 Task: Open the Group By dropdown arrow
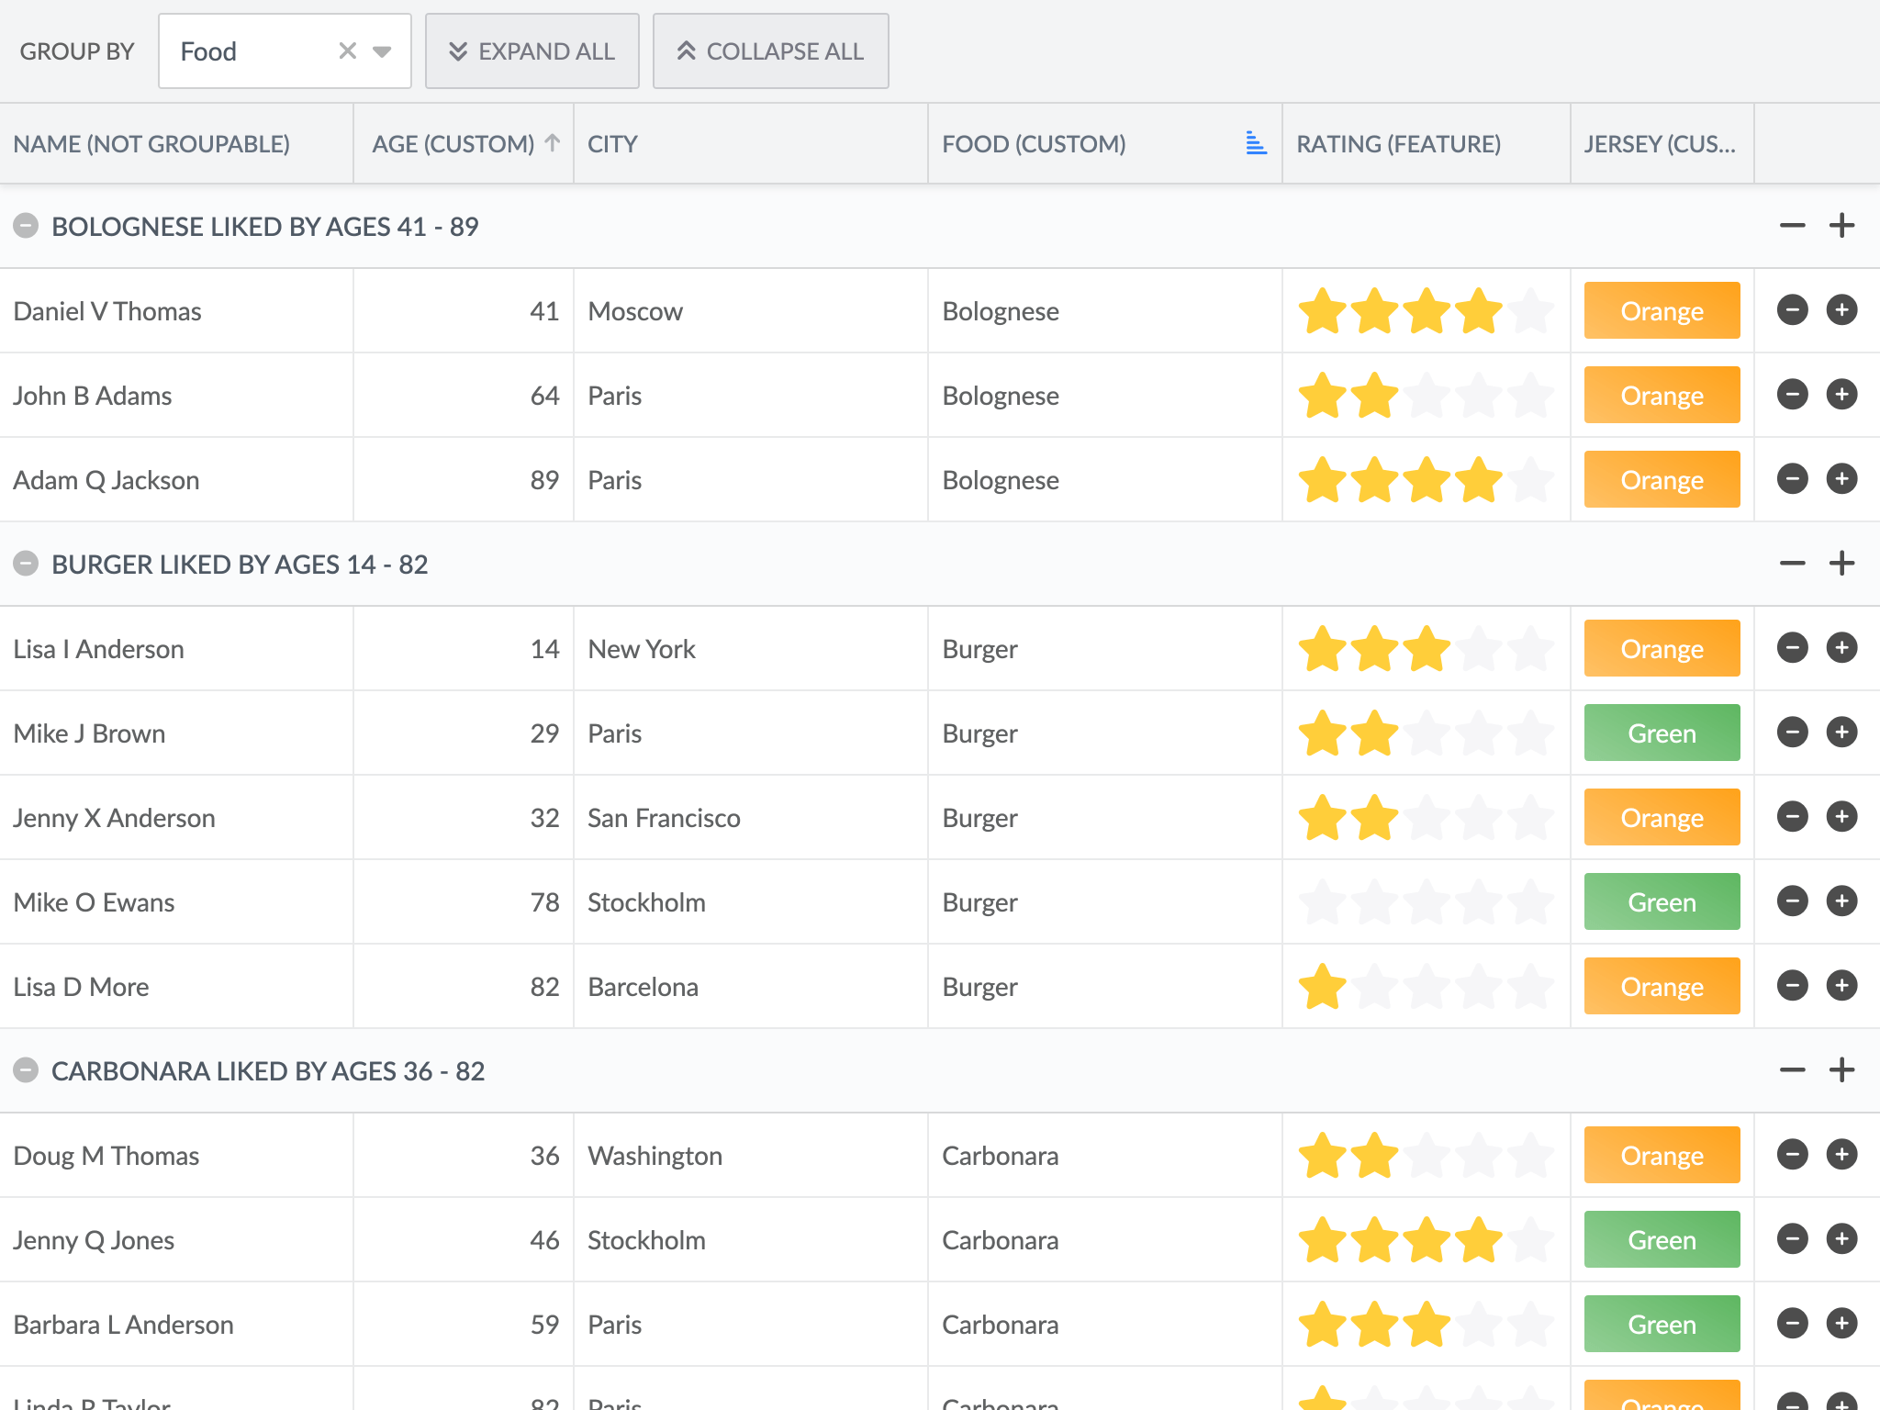[382, 51]
